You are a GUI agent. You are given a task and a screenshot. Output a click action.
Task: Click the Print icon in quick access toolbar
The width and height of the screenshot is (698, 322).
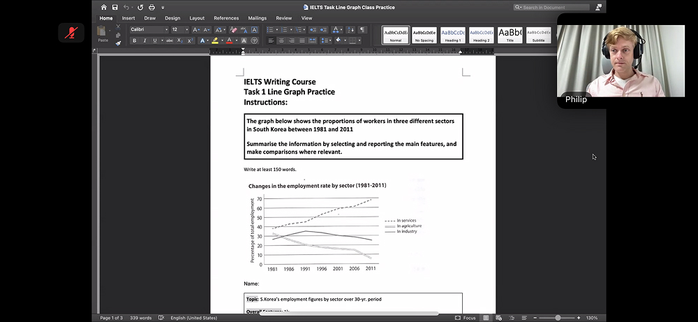[x=153, y=7]
